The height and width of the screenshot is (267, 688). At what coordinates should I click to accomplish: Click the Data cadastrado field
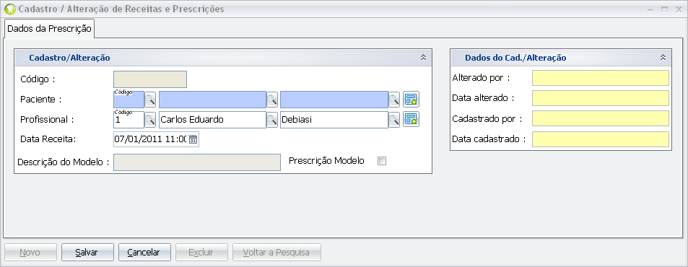click(x=600, y=139)
